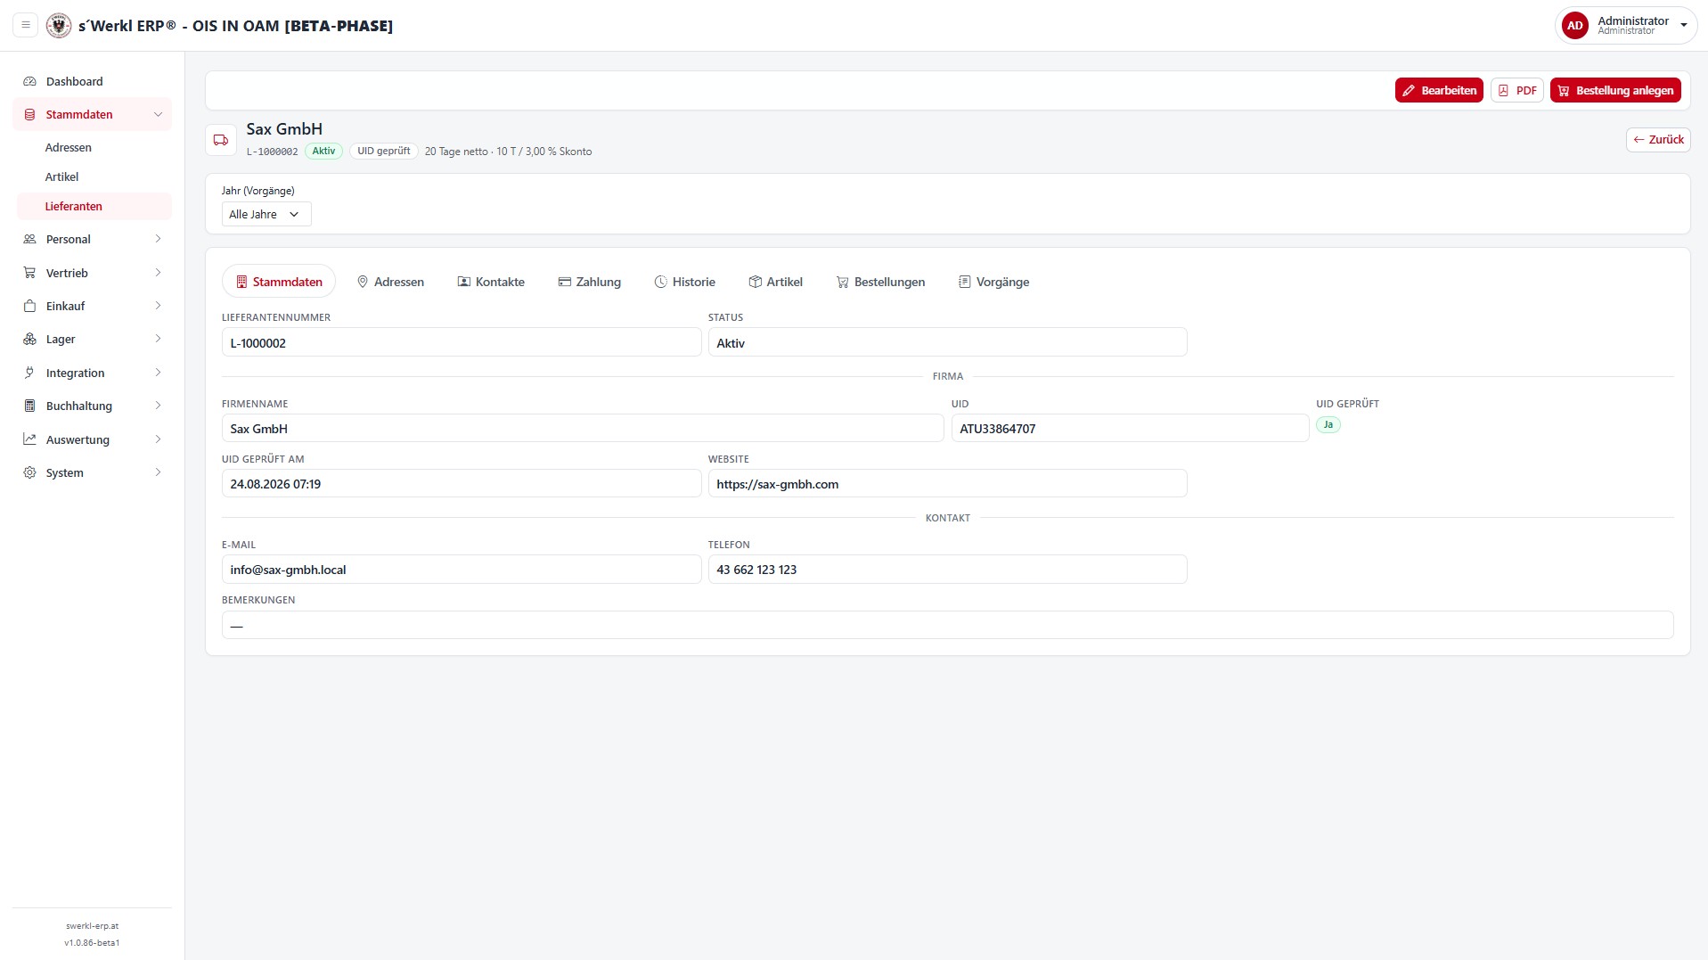Click the Einkauf bag icon
Image resolution: width=1708 pixels, height=960 pixels.
coord(29,306)
